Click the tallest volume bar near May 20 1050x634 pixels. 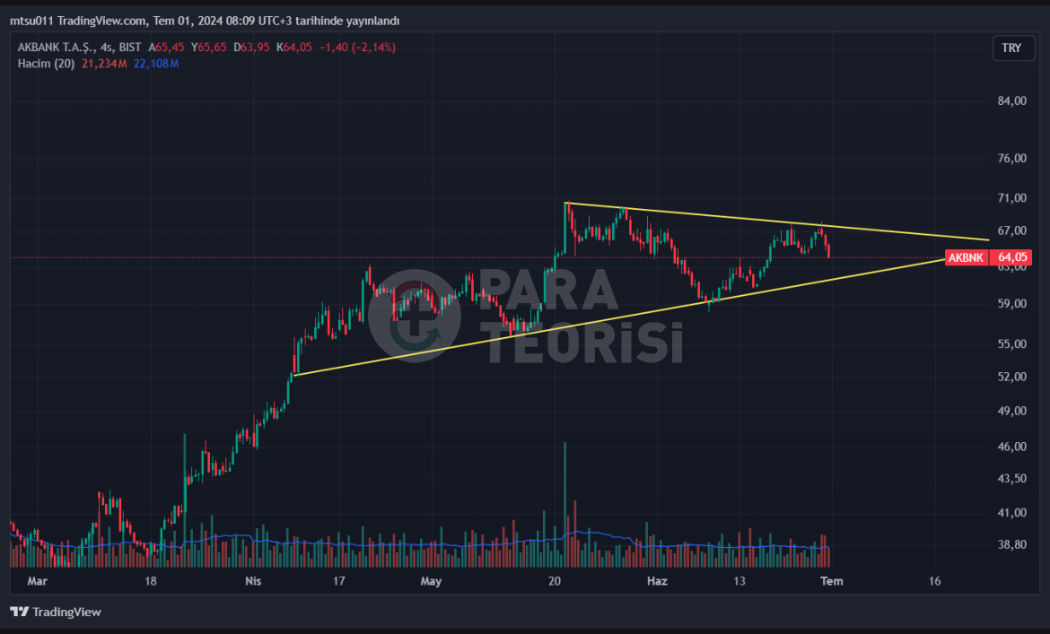[565, 505]
